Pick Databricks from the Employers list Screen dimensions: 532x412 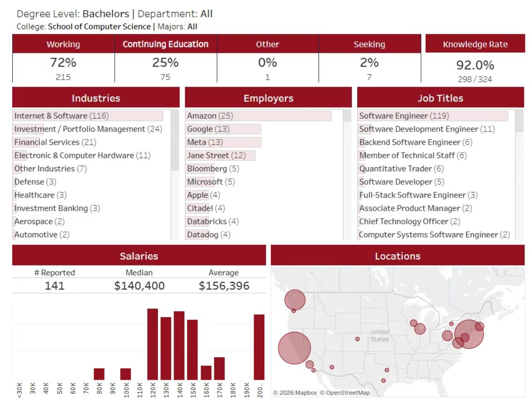coord(207,221)
